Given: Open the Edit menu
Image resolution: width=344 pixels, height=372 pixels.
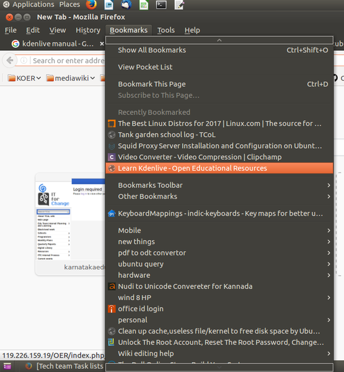Looking at the screenshot, I should tap(33, 30).
